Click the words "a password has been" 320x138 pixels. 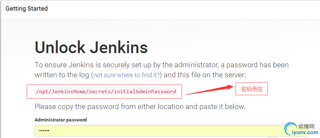tap(257, 65)
